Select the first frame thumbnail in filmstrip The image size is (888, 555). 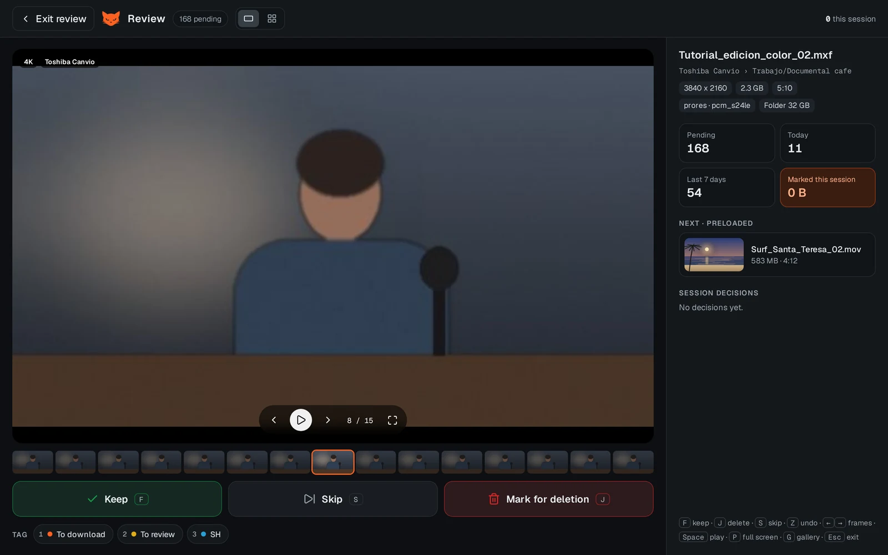[x=33, y=462]
